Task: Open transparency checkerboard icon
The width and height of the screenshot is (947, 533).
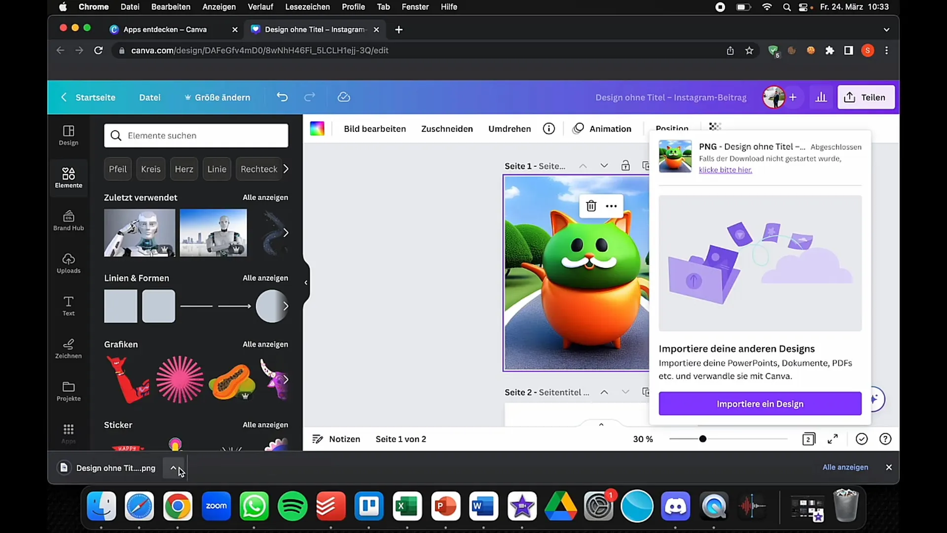Action: (x=715, y=126)
